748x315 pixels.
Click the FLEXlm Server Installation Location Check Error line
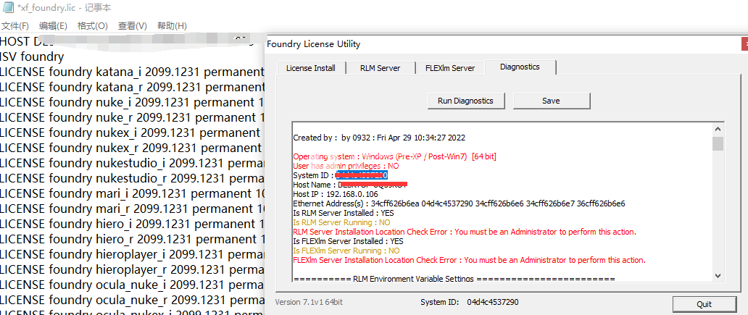point(470,260)
